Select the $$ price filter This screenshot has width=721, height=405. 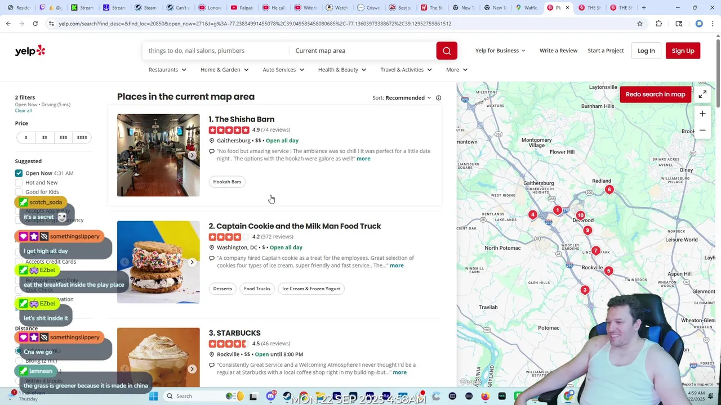pos(44,137)
